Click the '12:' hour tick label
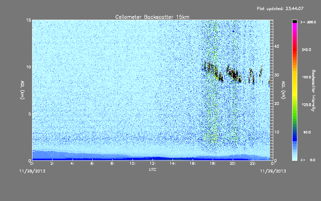321x201 pixels. point(153,164)
